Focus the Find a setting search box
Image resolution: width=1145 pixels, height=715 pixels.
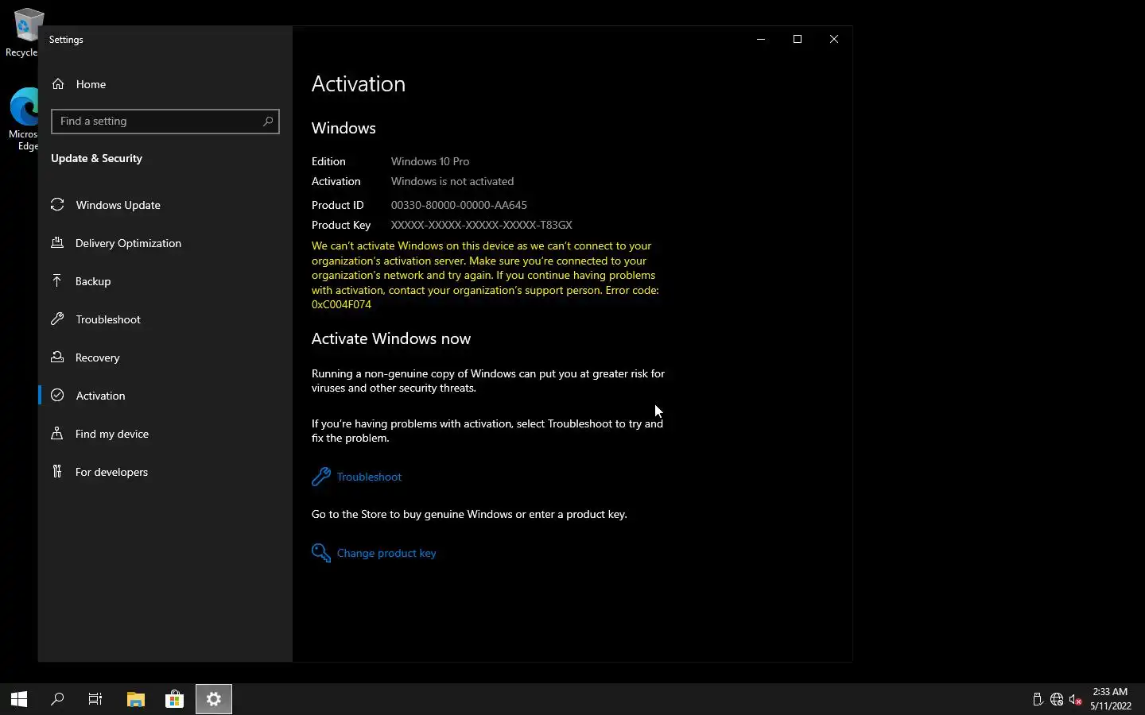click(165, 121)
